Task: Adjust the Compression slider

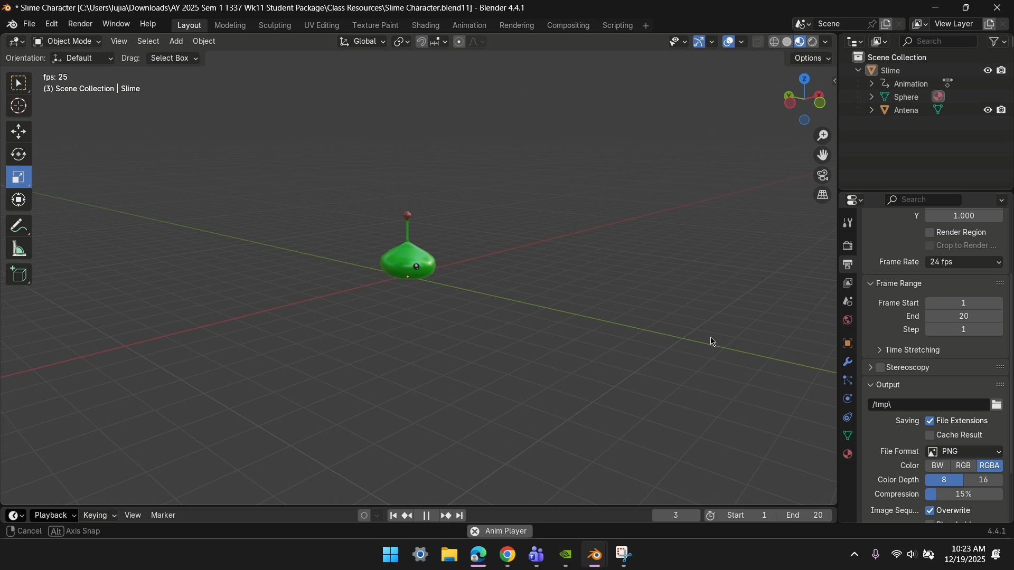Action: tap(964, 495)
